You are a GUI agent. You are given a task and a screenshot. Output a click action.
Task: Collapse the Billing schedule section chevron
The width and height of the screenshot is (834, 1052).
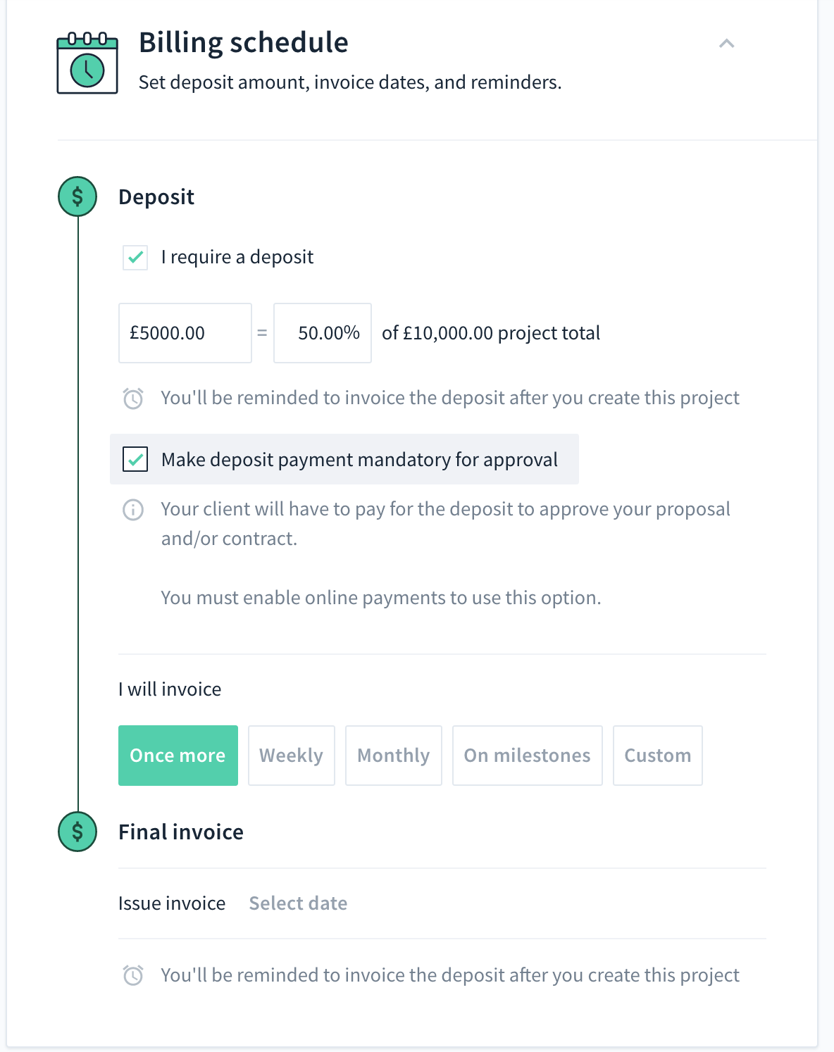coord(727,44)
